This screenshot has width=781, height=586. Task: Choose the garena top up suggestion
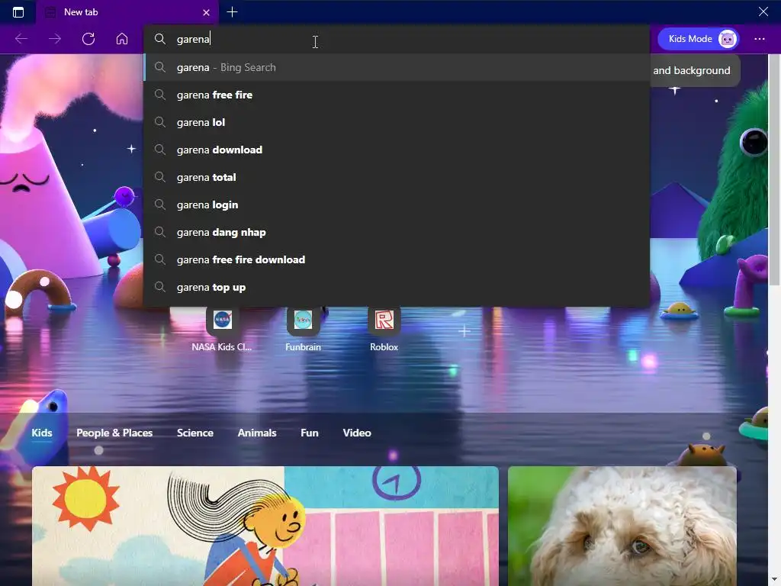coord(397,287)
